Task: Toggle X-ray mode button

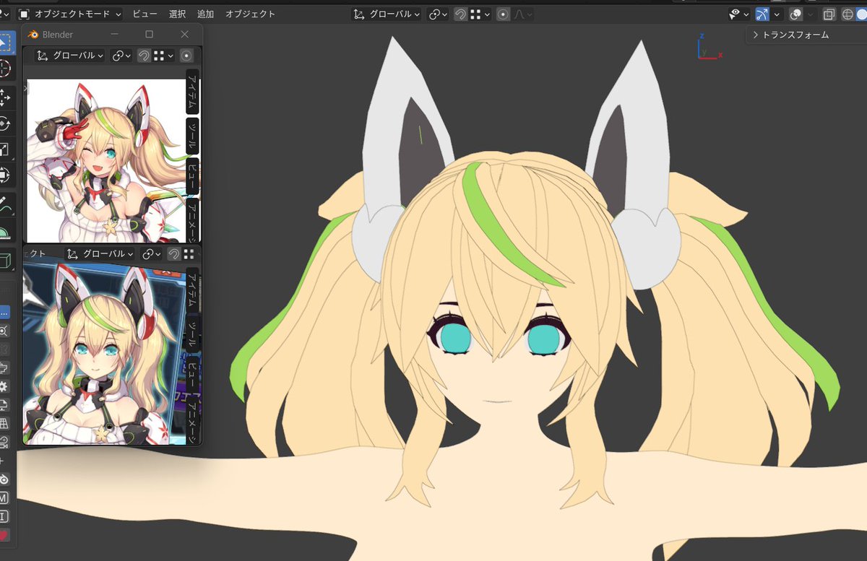Action: [x=829, y=14]
